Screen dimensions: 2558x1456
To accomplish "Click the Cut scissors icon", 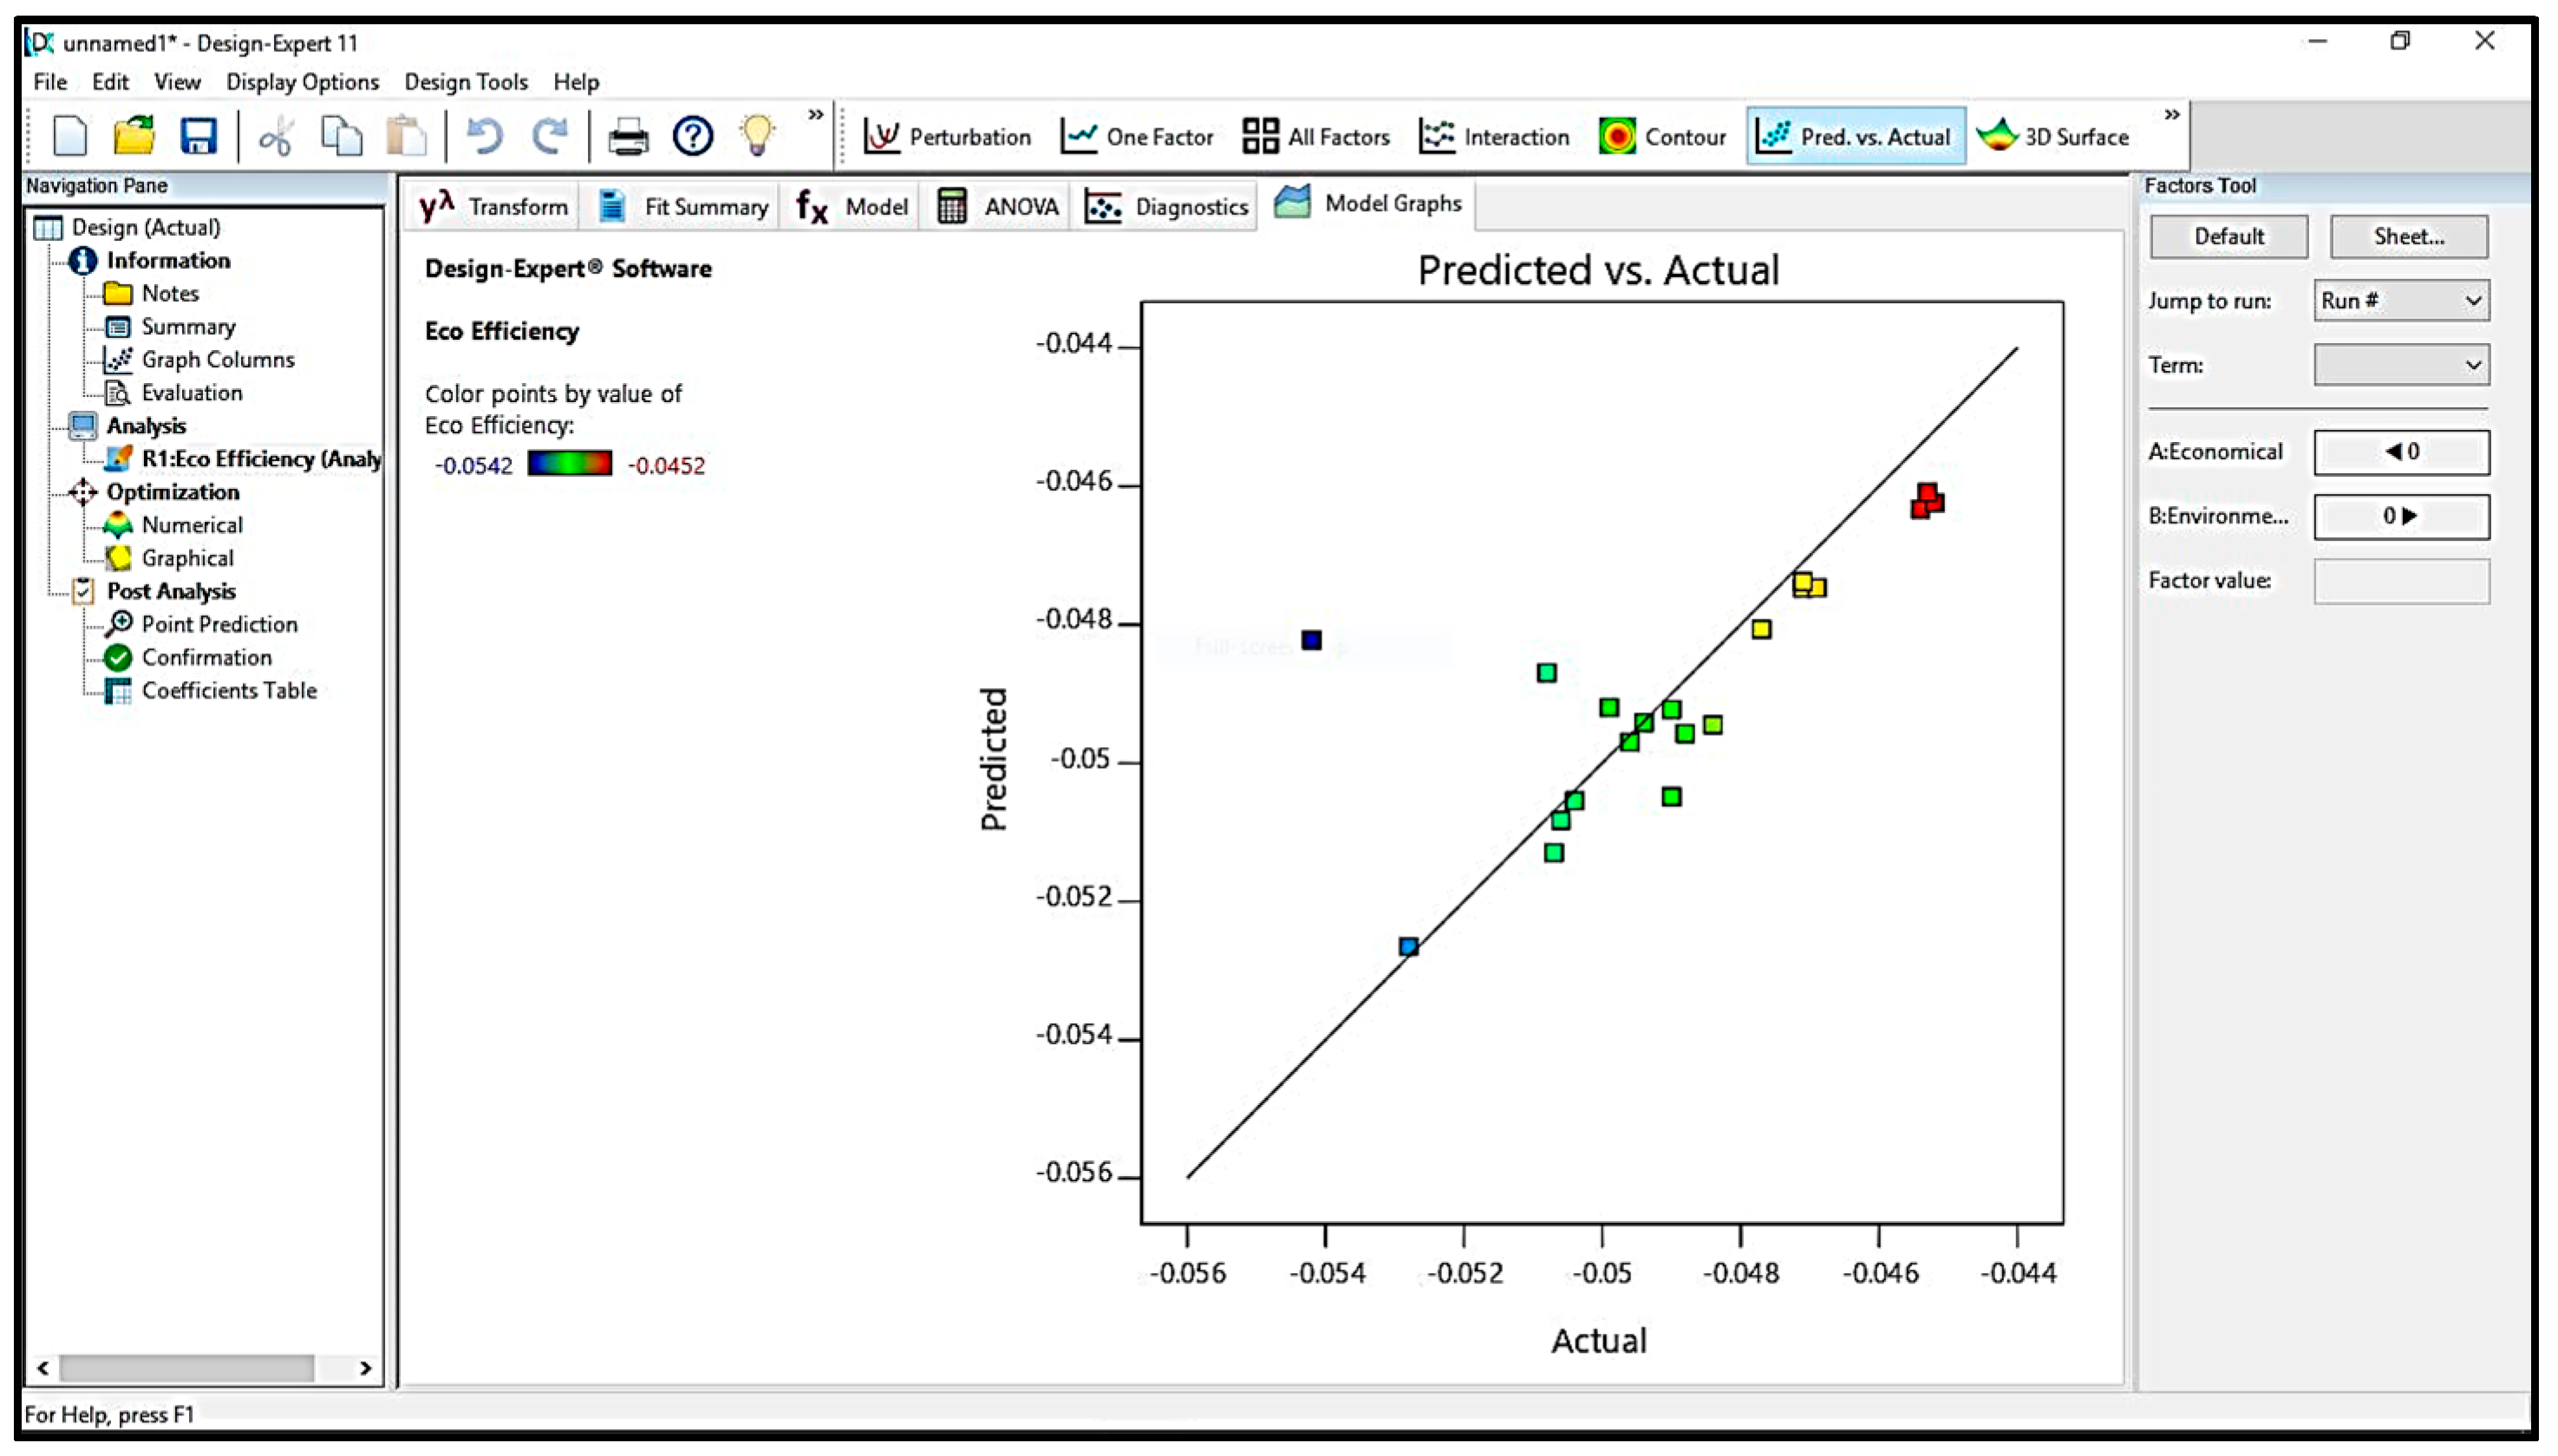I will 275,136.
